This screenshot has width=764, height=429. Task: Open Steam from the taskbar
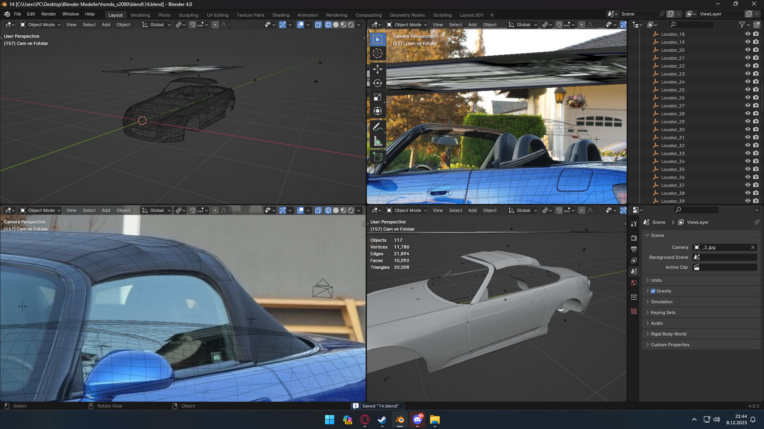point(382,420)
